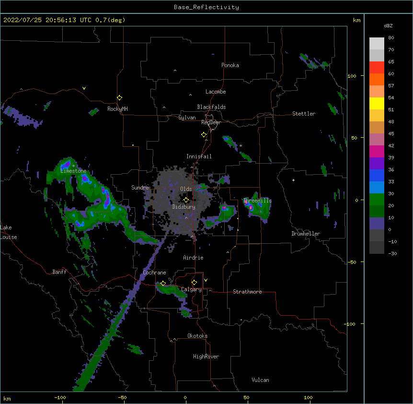The height and width of the screenshot is (404, 413).
Task: Pick the red 60-65 dBZ legend color
Action: coord(377,68)
